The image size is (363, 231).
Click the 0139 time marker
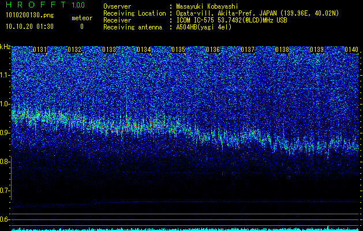point(317,50)
